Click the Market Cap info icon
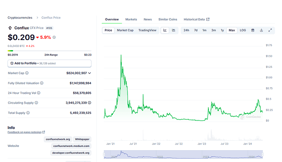The height and width of the screenshot is (162, 282). pyautogui.click(x=27, y=73)
